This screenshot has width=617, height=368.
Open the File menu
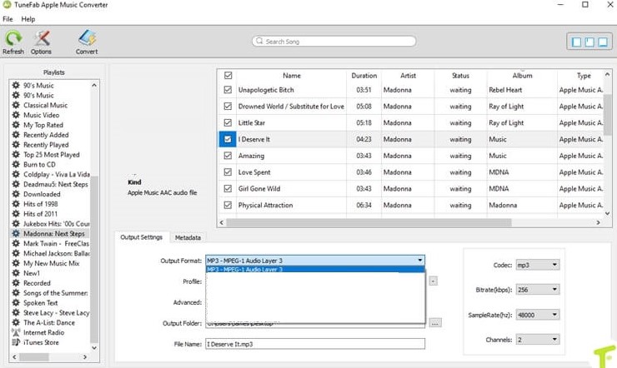[8, 19]
